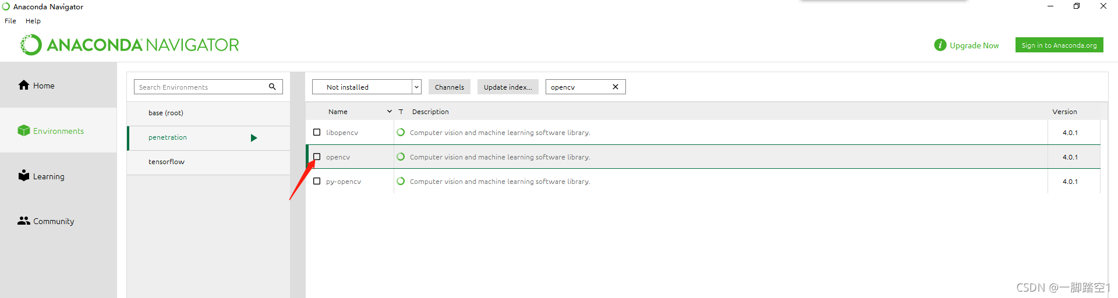Click the Update index... button
The width and height of the screenshot is (1118, 298).
tap(508, 87)
